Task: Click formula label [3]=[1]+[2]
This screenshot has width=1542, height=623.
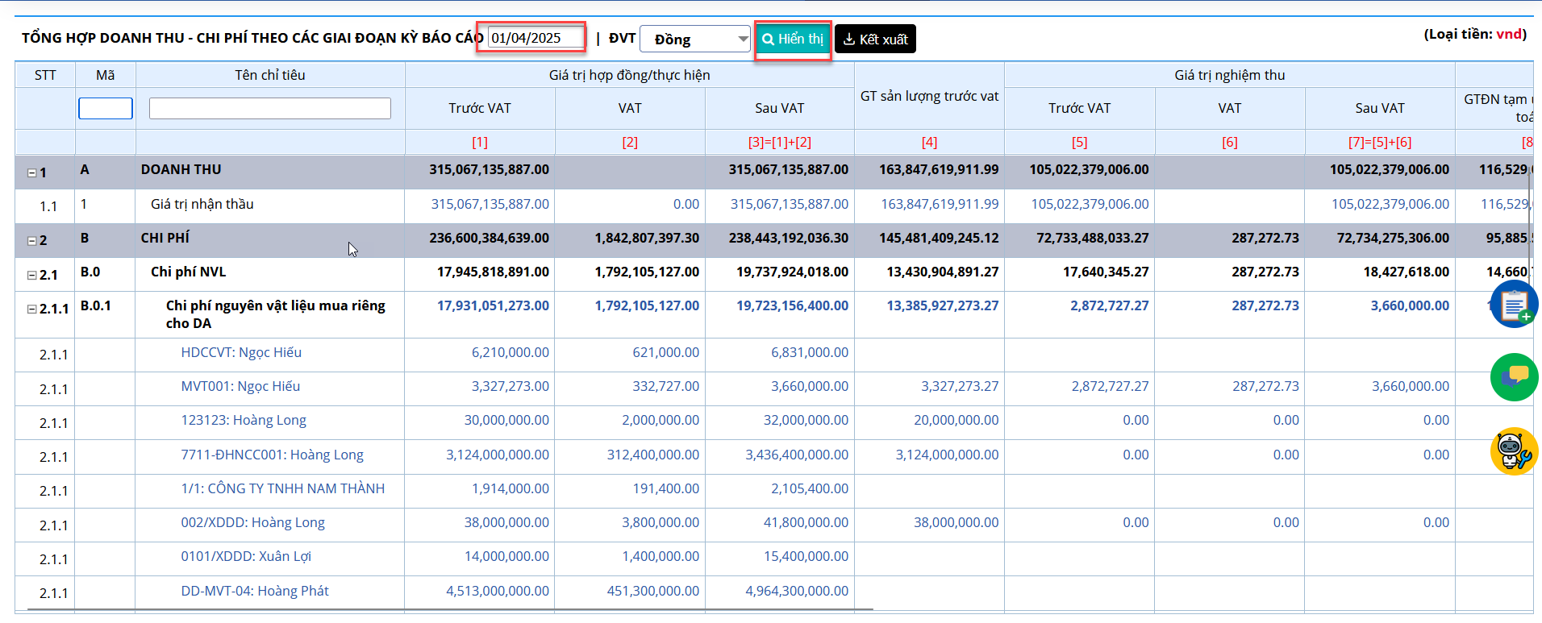Action: 779,142
